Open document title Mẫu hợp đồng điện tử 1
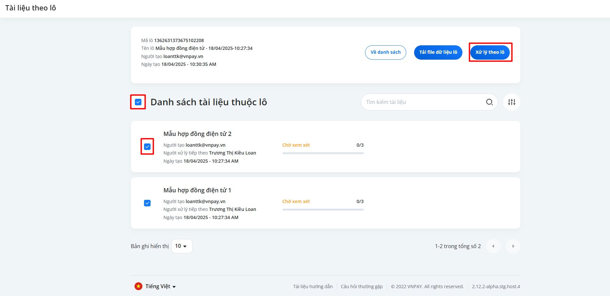The image size is (610, 296). [x=197, y=190]
